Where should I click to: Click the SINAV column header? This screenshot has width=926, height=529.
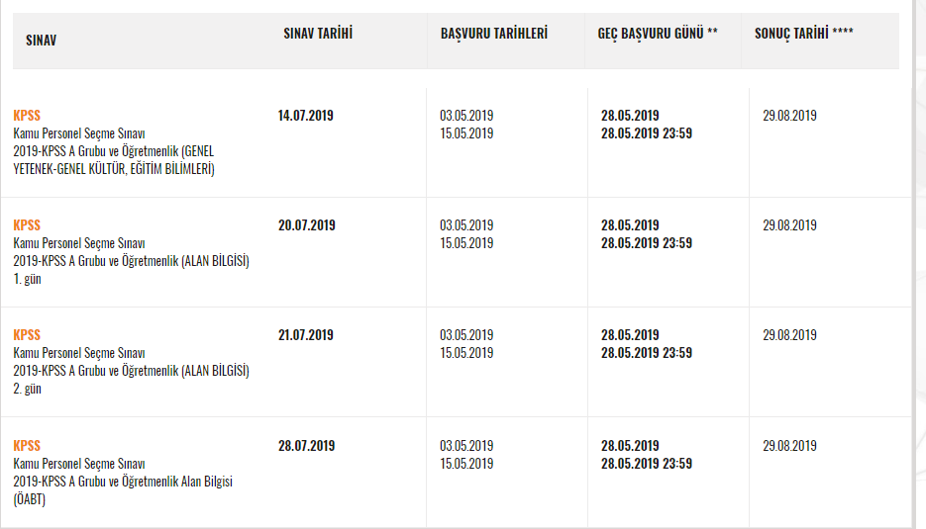41,41
